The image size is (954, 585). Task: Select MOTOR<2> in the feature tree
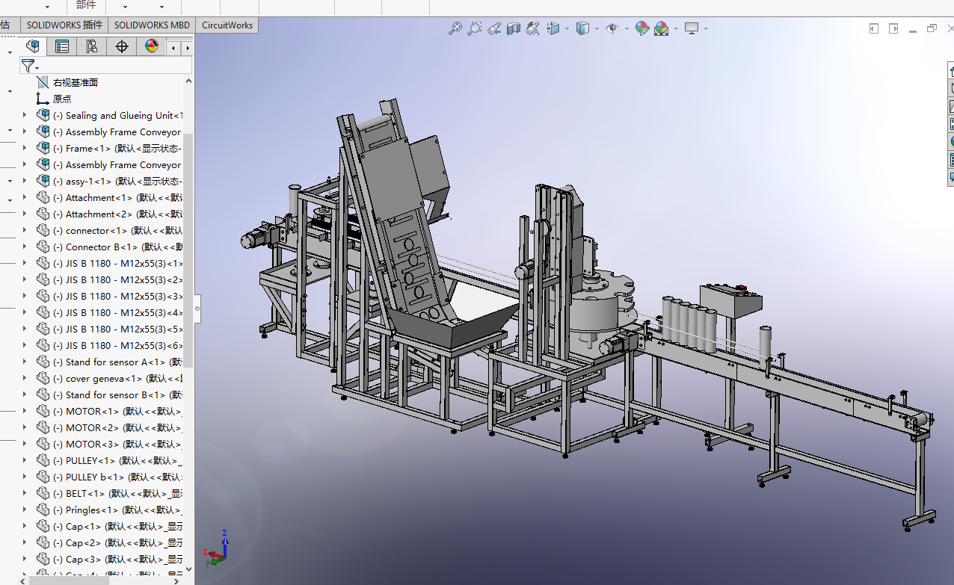[118, 428]
